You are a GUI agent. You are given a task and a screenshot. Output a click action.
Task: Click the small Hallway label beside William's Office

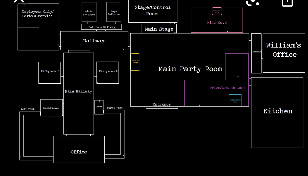pyautogui.click(x=257, y=52)
